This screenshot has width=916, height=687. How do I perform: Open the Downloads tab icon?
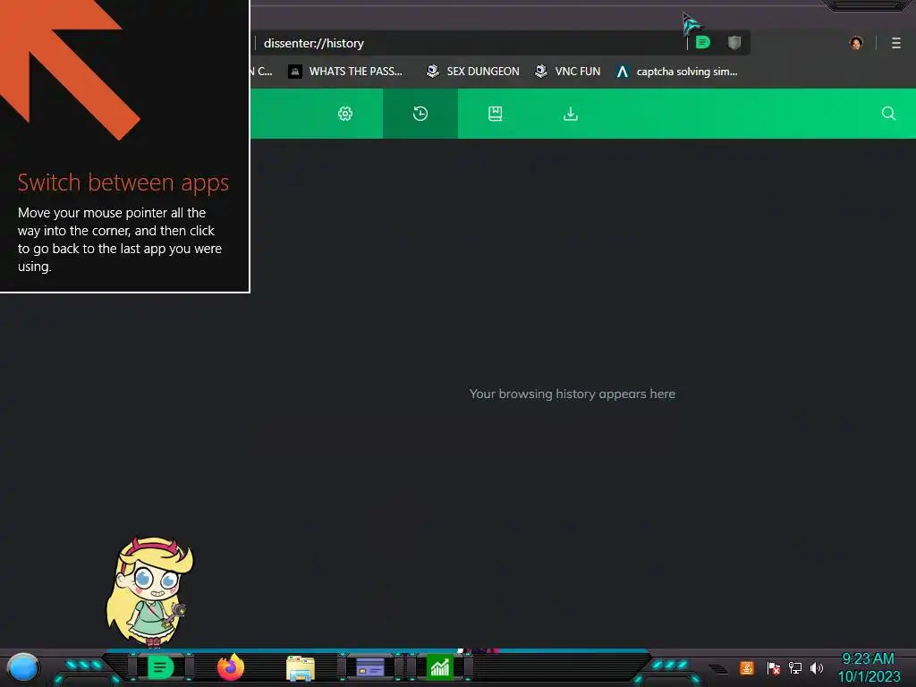pyautogui.click(x=571, y=114)
